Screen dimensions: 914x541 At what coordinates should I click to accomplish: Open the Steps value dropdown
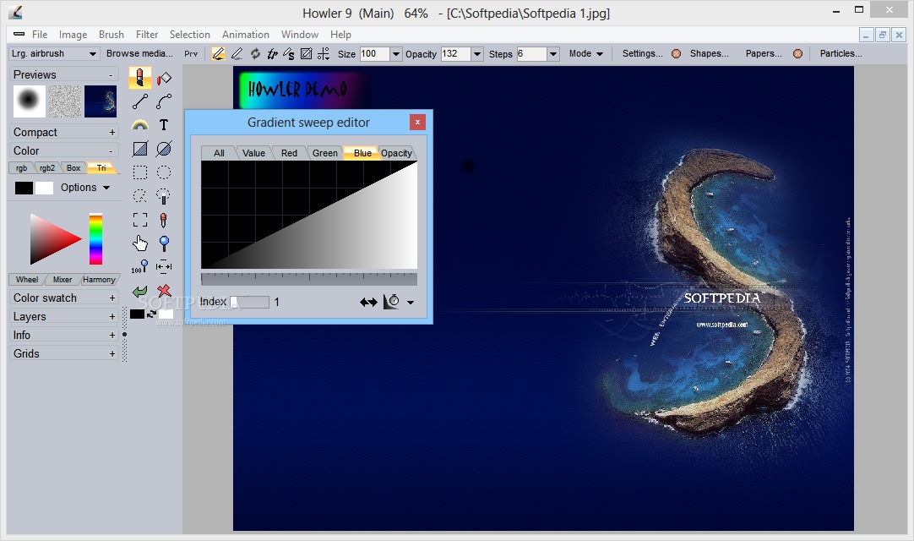click(553, 54)
